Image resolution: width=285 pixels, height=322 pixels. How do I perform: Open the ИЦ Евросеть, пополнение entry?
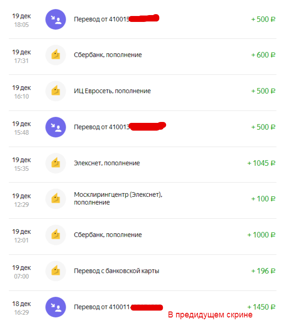coord(112,91)
